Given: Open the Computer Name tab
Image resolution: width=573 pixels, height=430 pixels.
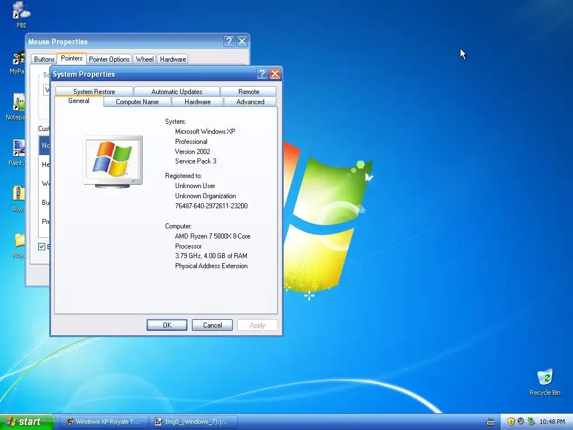Looking at the screenshot, I should point(137,102).
